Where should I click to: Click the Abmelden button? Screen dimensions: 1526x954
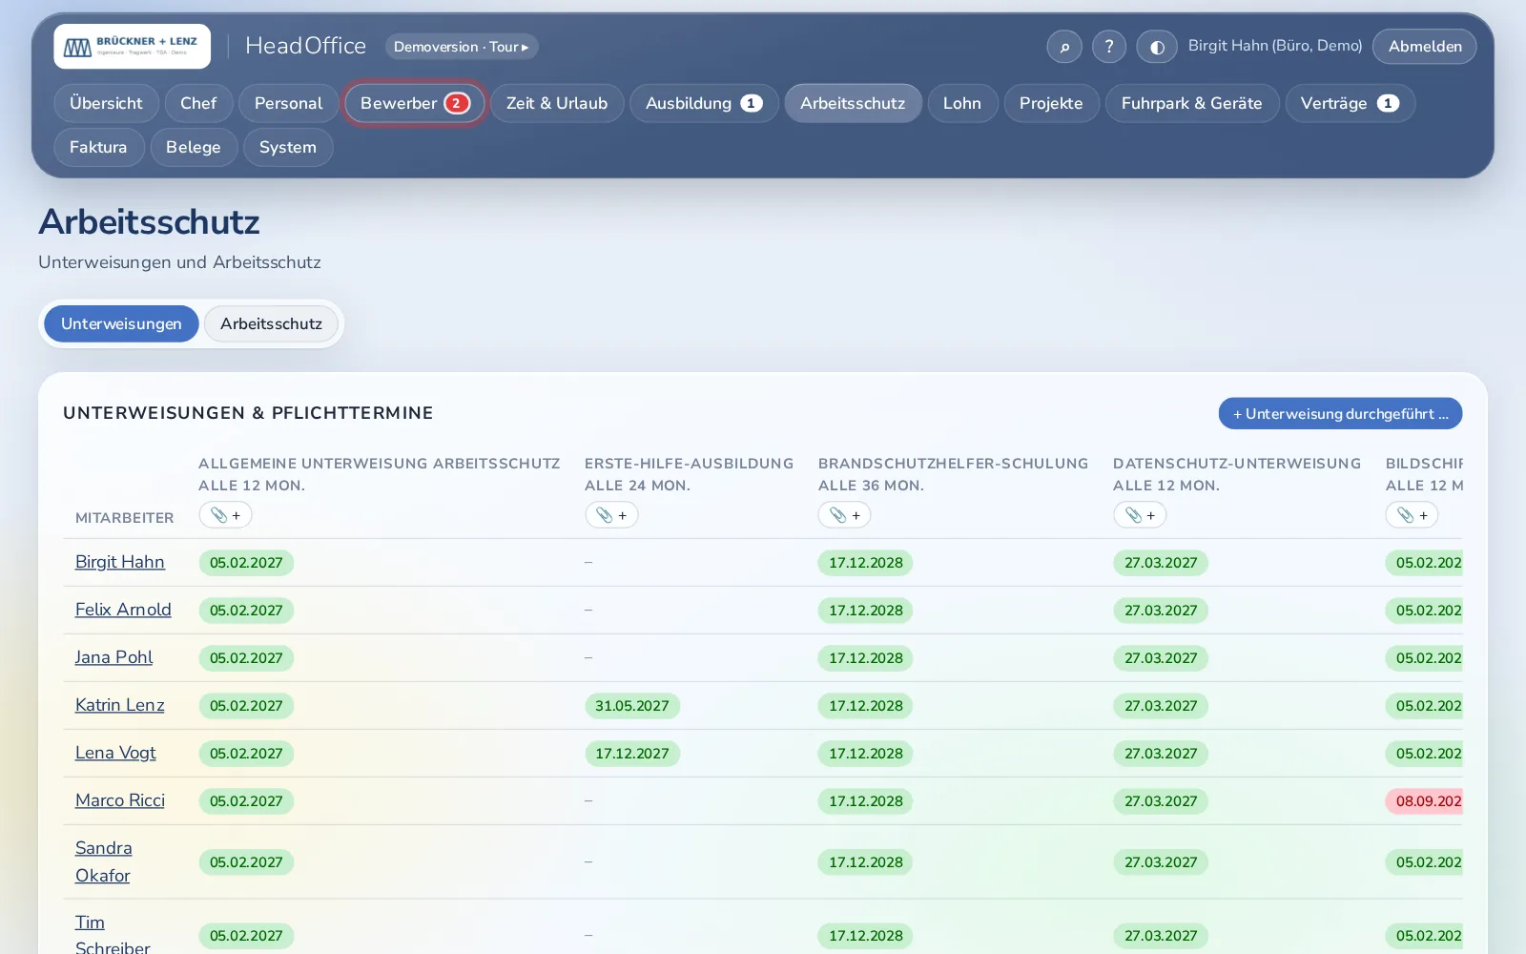click(1425, 47)
